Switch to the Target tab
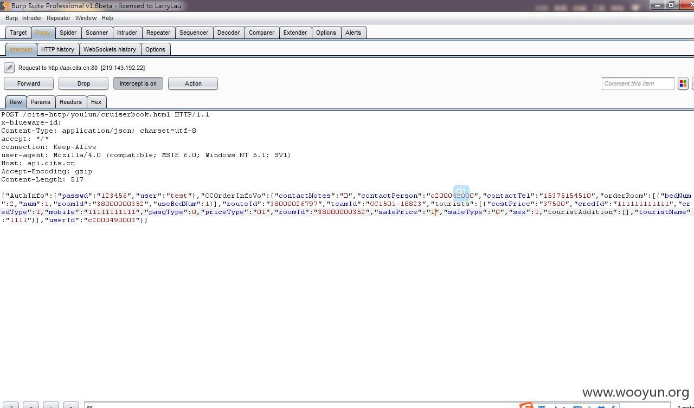 [18, 33]
